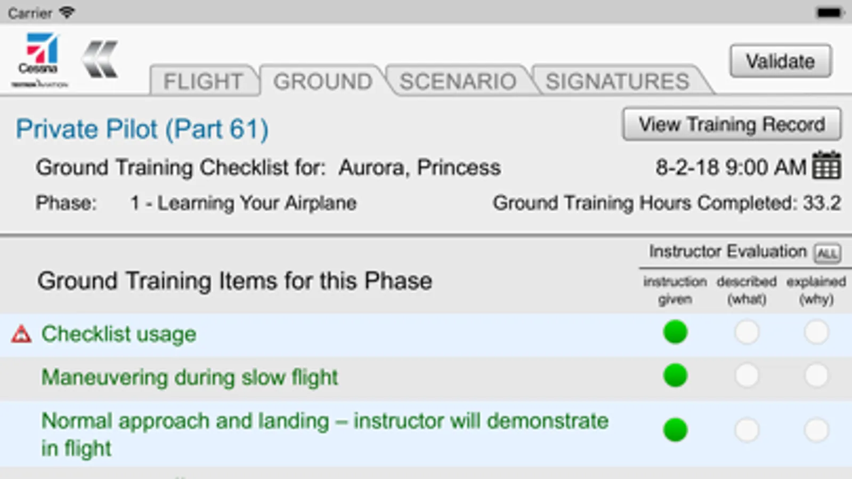This screenshot has height=479, width=852.
Task: Tap the battery status icon
Action: click(x=829, y=13)
